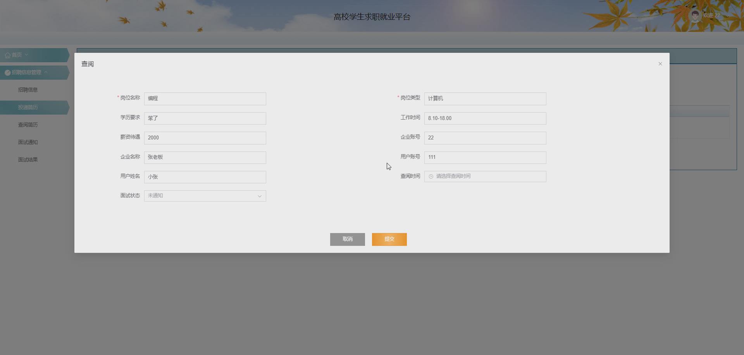Screen dimensions: 744x355
Task: Expand the 首页 menu chevron
Action: pyautogui.click(x=26, y=55)
